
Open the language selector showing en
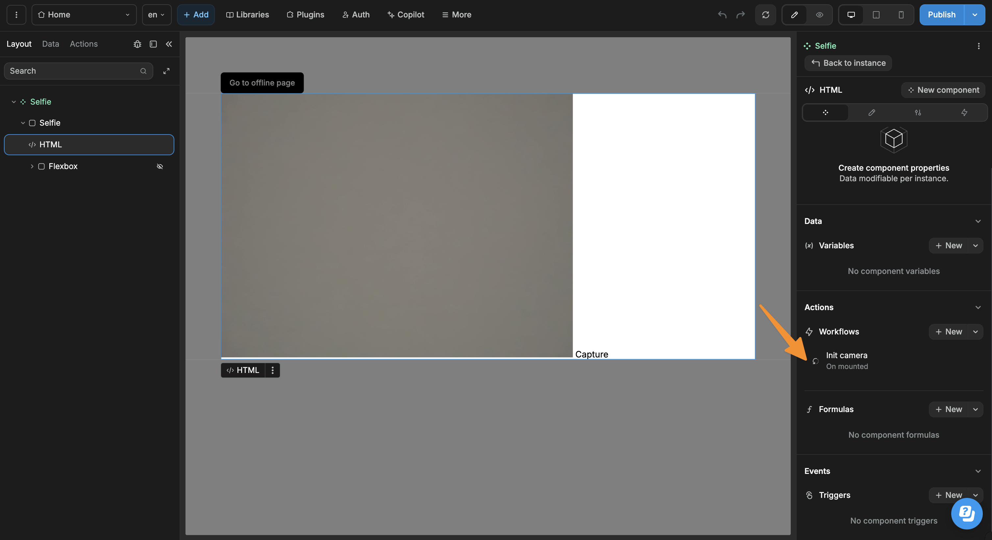click(x=156, y=15)
